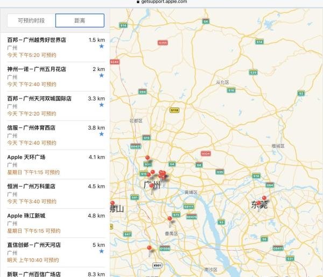This screenshot has width=323, height=277.
Task: Click the S31 green road shield
Action: tap(290, 259)
